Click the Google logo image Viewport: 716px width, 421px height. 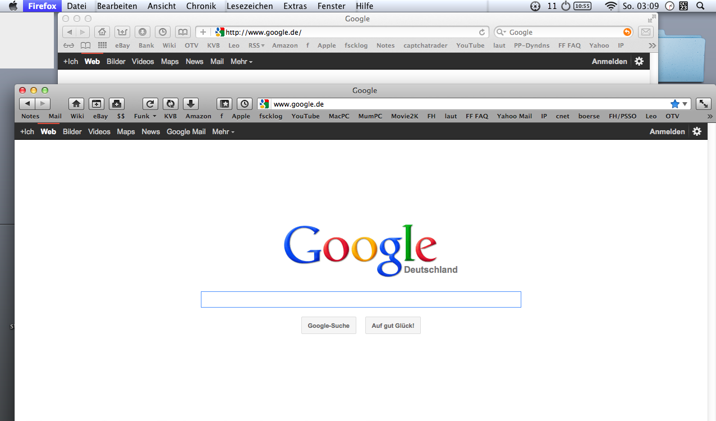(360, 250)
